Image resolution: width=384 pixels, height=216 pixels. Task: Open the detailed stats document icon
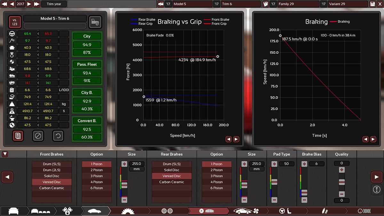pos(18,136)
